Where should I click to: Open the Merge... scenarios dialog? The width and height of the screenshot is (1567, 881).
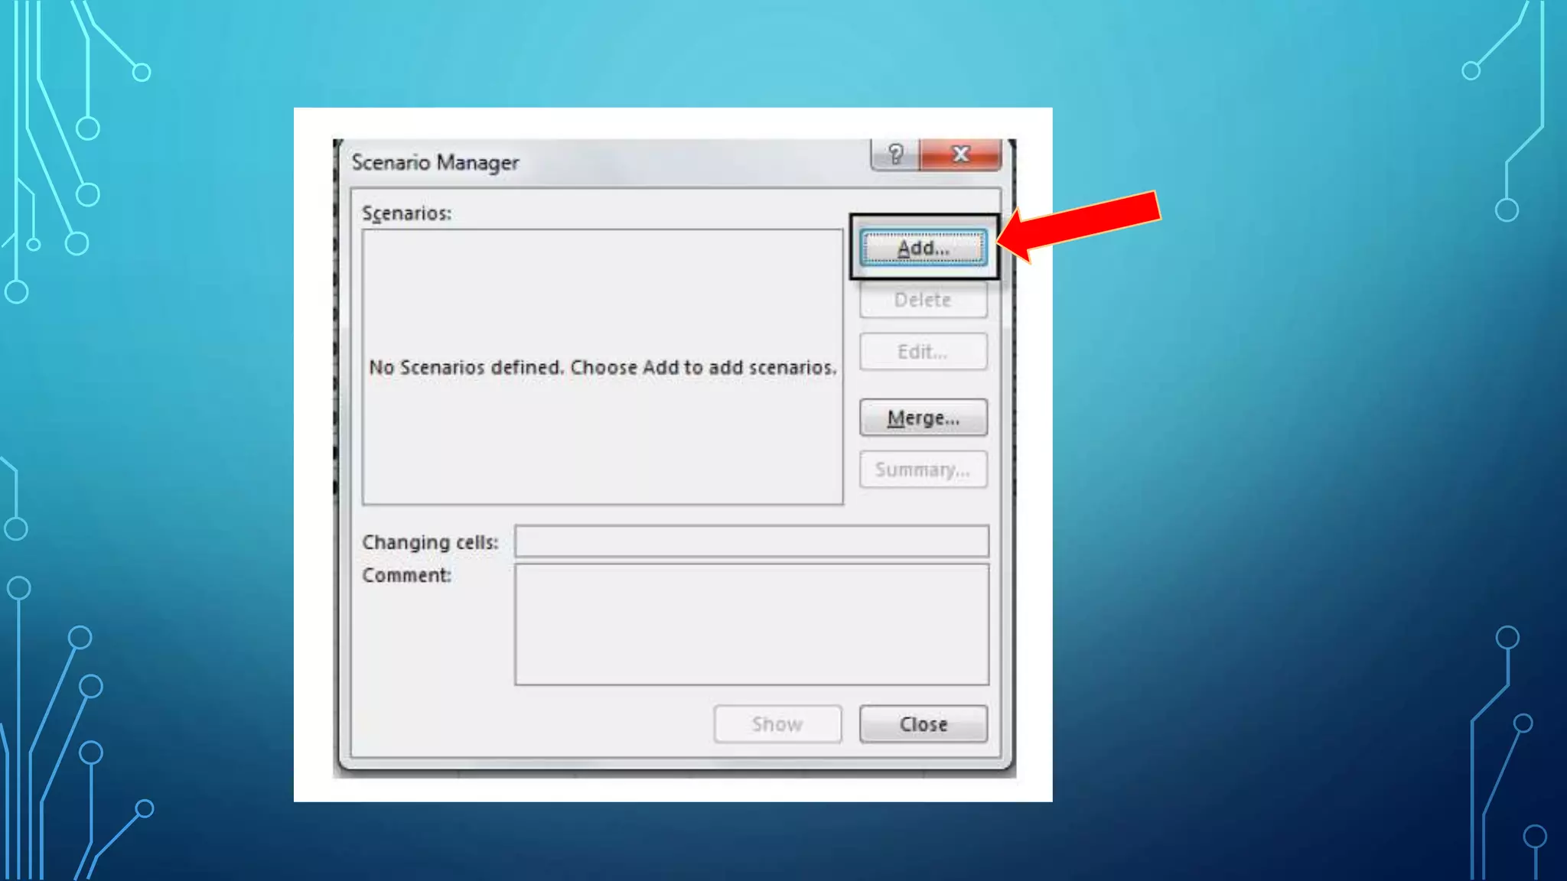click(923, 418)
